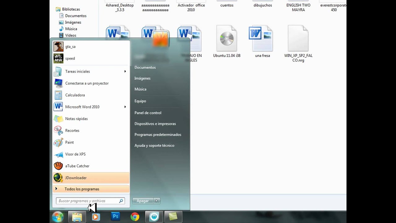Open Panel de control
The width and height of the screenshot is (396, 223).
coord(148,113)
